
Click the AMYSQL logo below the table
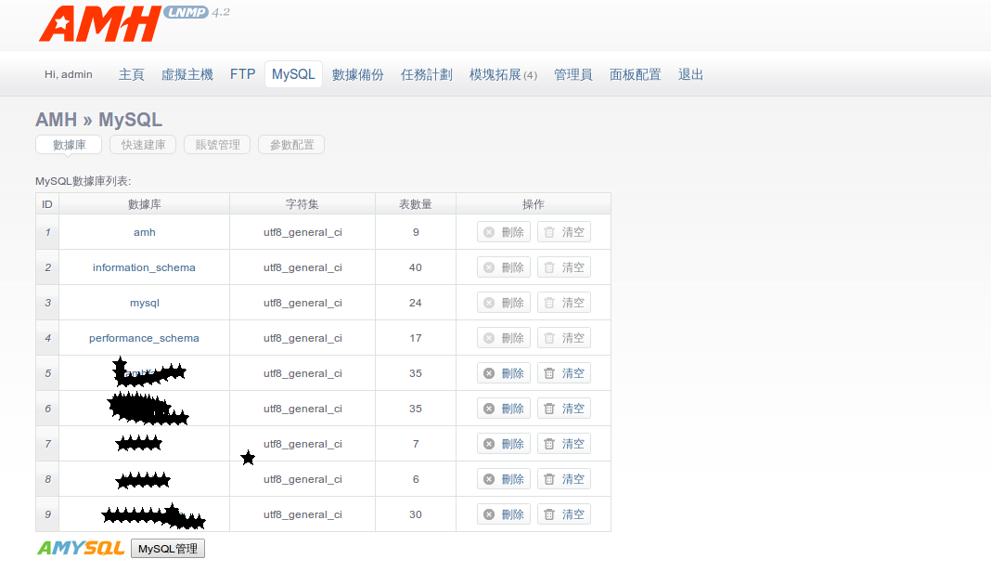pyautogui.click(x=81, y=548)
